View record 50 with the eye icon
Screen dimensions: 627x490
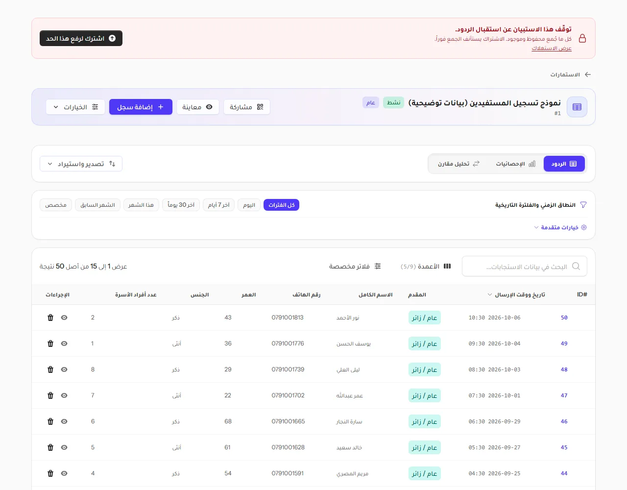64,318
